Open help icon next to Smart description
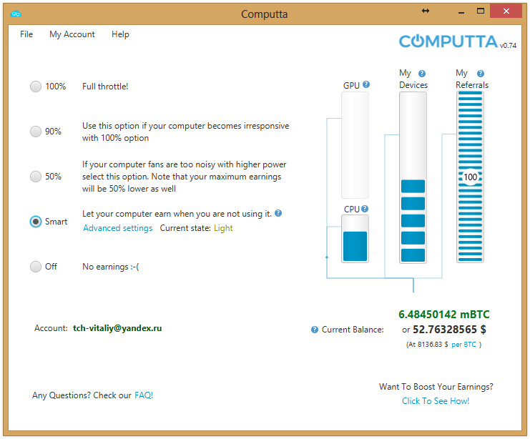The image size is (530, 439). pos(278,213)
